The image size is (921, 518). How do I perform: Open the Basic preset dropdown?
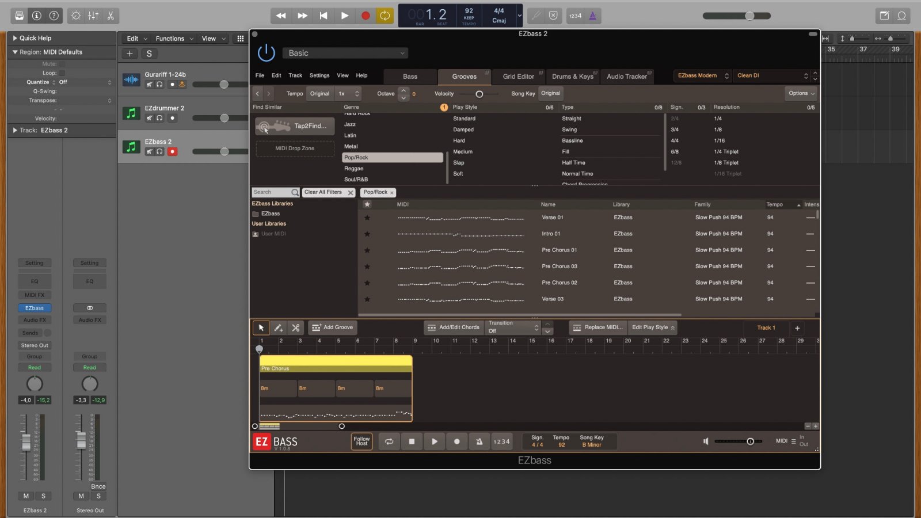(x=345, y=53)
